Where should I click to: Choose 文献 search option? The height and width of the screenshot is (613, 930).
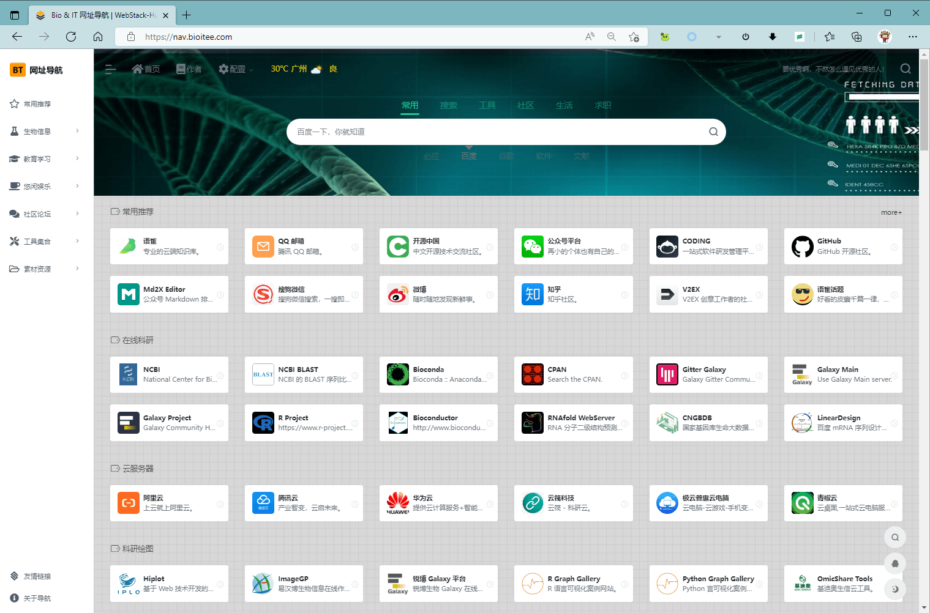pos(581,156)
